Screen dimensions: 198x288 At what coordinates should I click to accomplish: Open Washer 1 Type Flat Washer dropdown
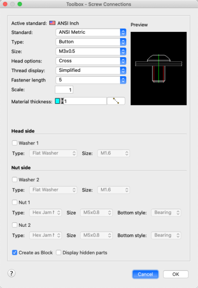point(53,153)
